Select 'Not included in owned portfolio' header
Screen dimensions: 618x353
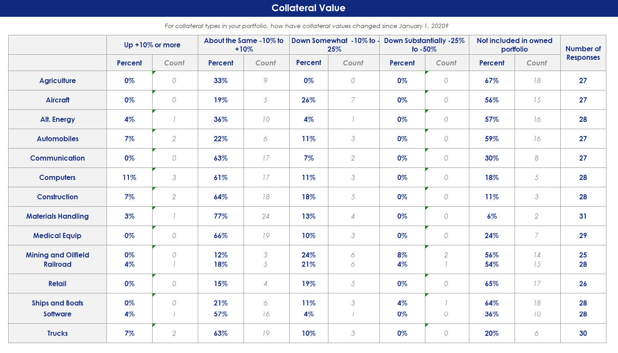pyautogui.click(x=514, y=45)
